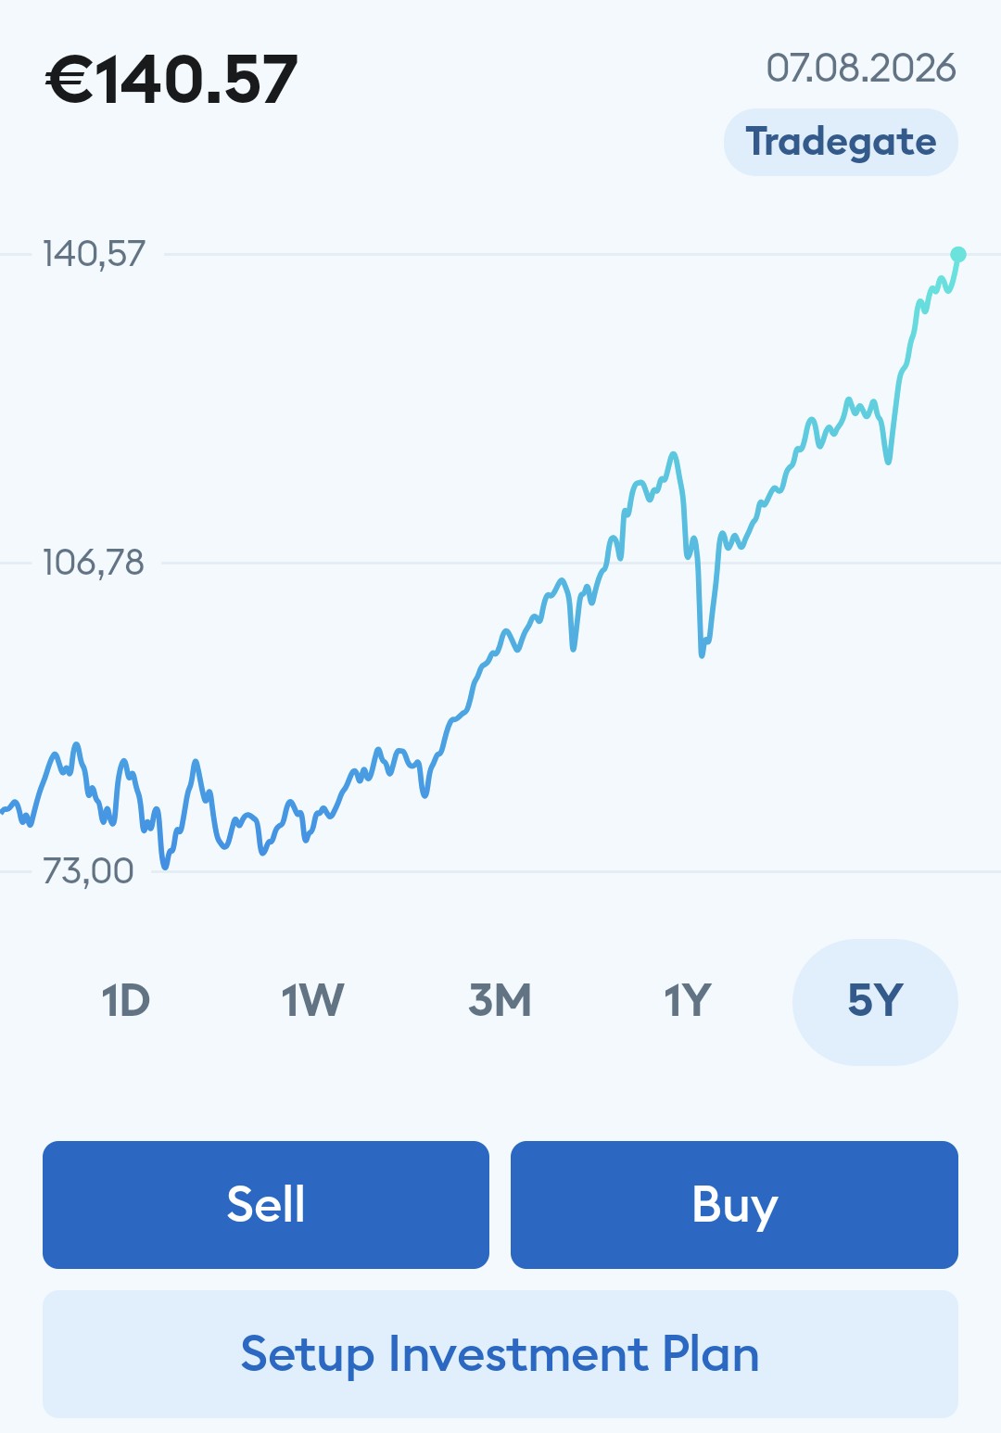The image size is (1001, 1433).
Task: Tap the chart line's leftmost starting point
Action: pyautogui.click(x=3, y=812)
